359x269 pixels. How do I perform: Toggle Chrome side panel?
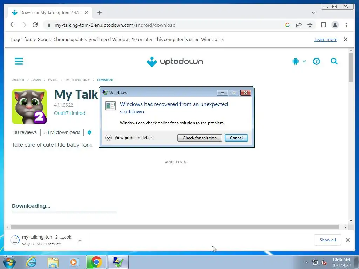(x=324, y=25)
